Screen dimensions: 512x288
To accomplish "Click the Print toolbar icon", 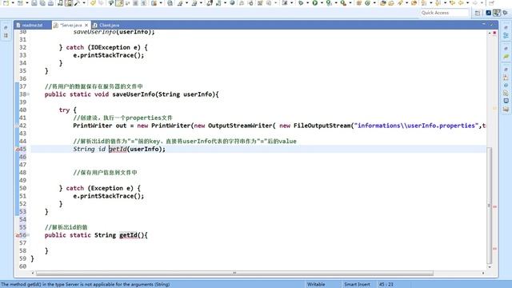I will click(x=50, y=3).
